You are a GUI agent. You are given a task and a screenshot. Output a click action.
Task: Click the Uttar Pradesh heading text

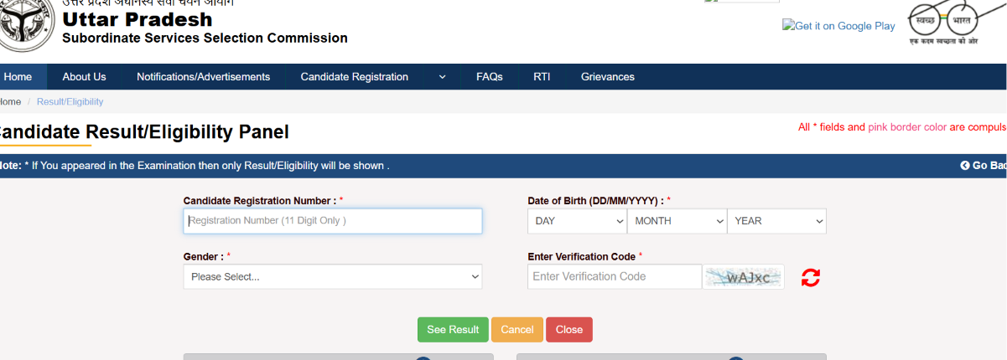pos(138,19)
